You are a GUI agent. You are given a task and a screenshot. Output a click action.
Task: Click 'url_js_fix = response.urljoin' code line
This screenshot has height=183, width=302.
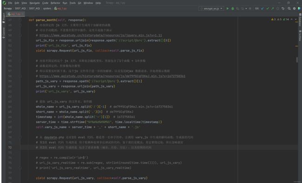(104, 41)
